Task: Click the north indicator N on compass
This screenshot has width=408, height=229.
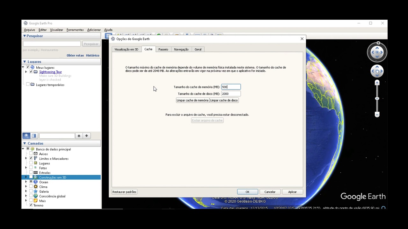Action: [378, 43]
